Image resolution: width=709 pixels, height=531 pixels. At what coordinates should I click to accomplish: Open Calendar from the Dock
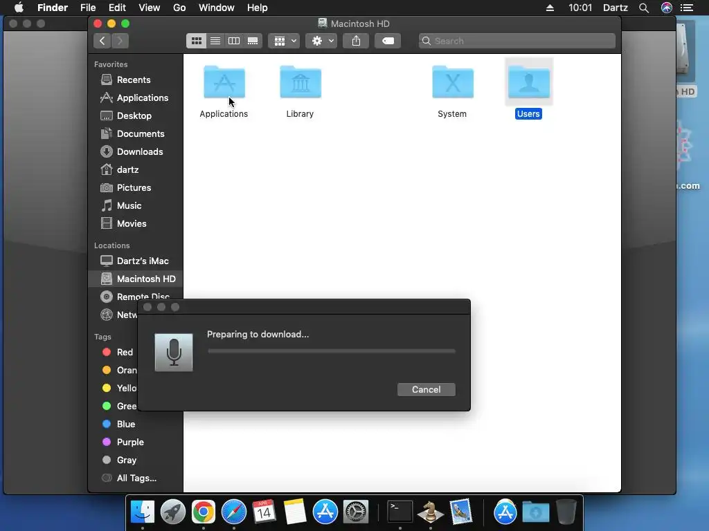click(264, 512)
